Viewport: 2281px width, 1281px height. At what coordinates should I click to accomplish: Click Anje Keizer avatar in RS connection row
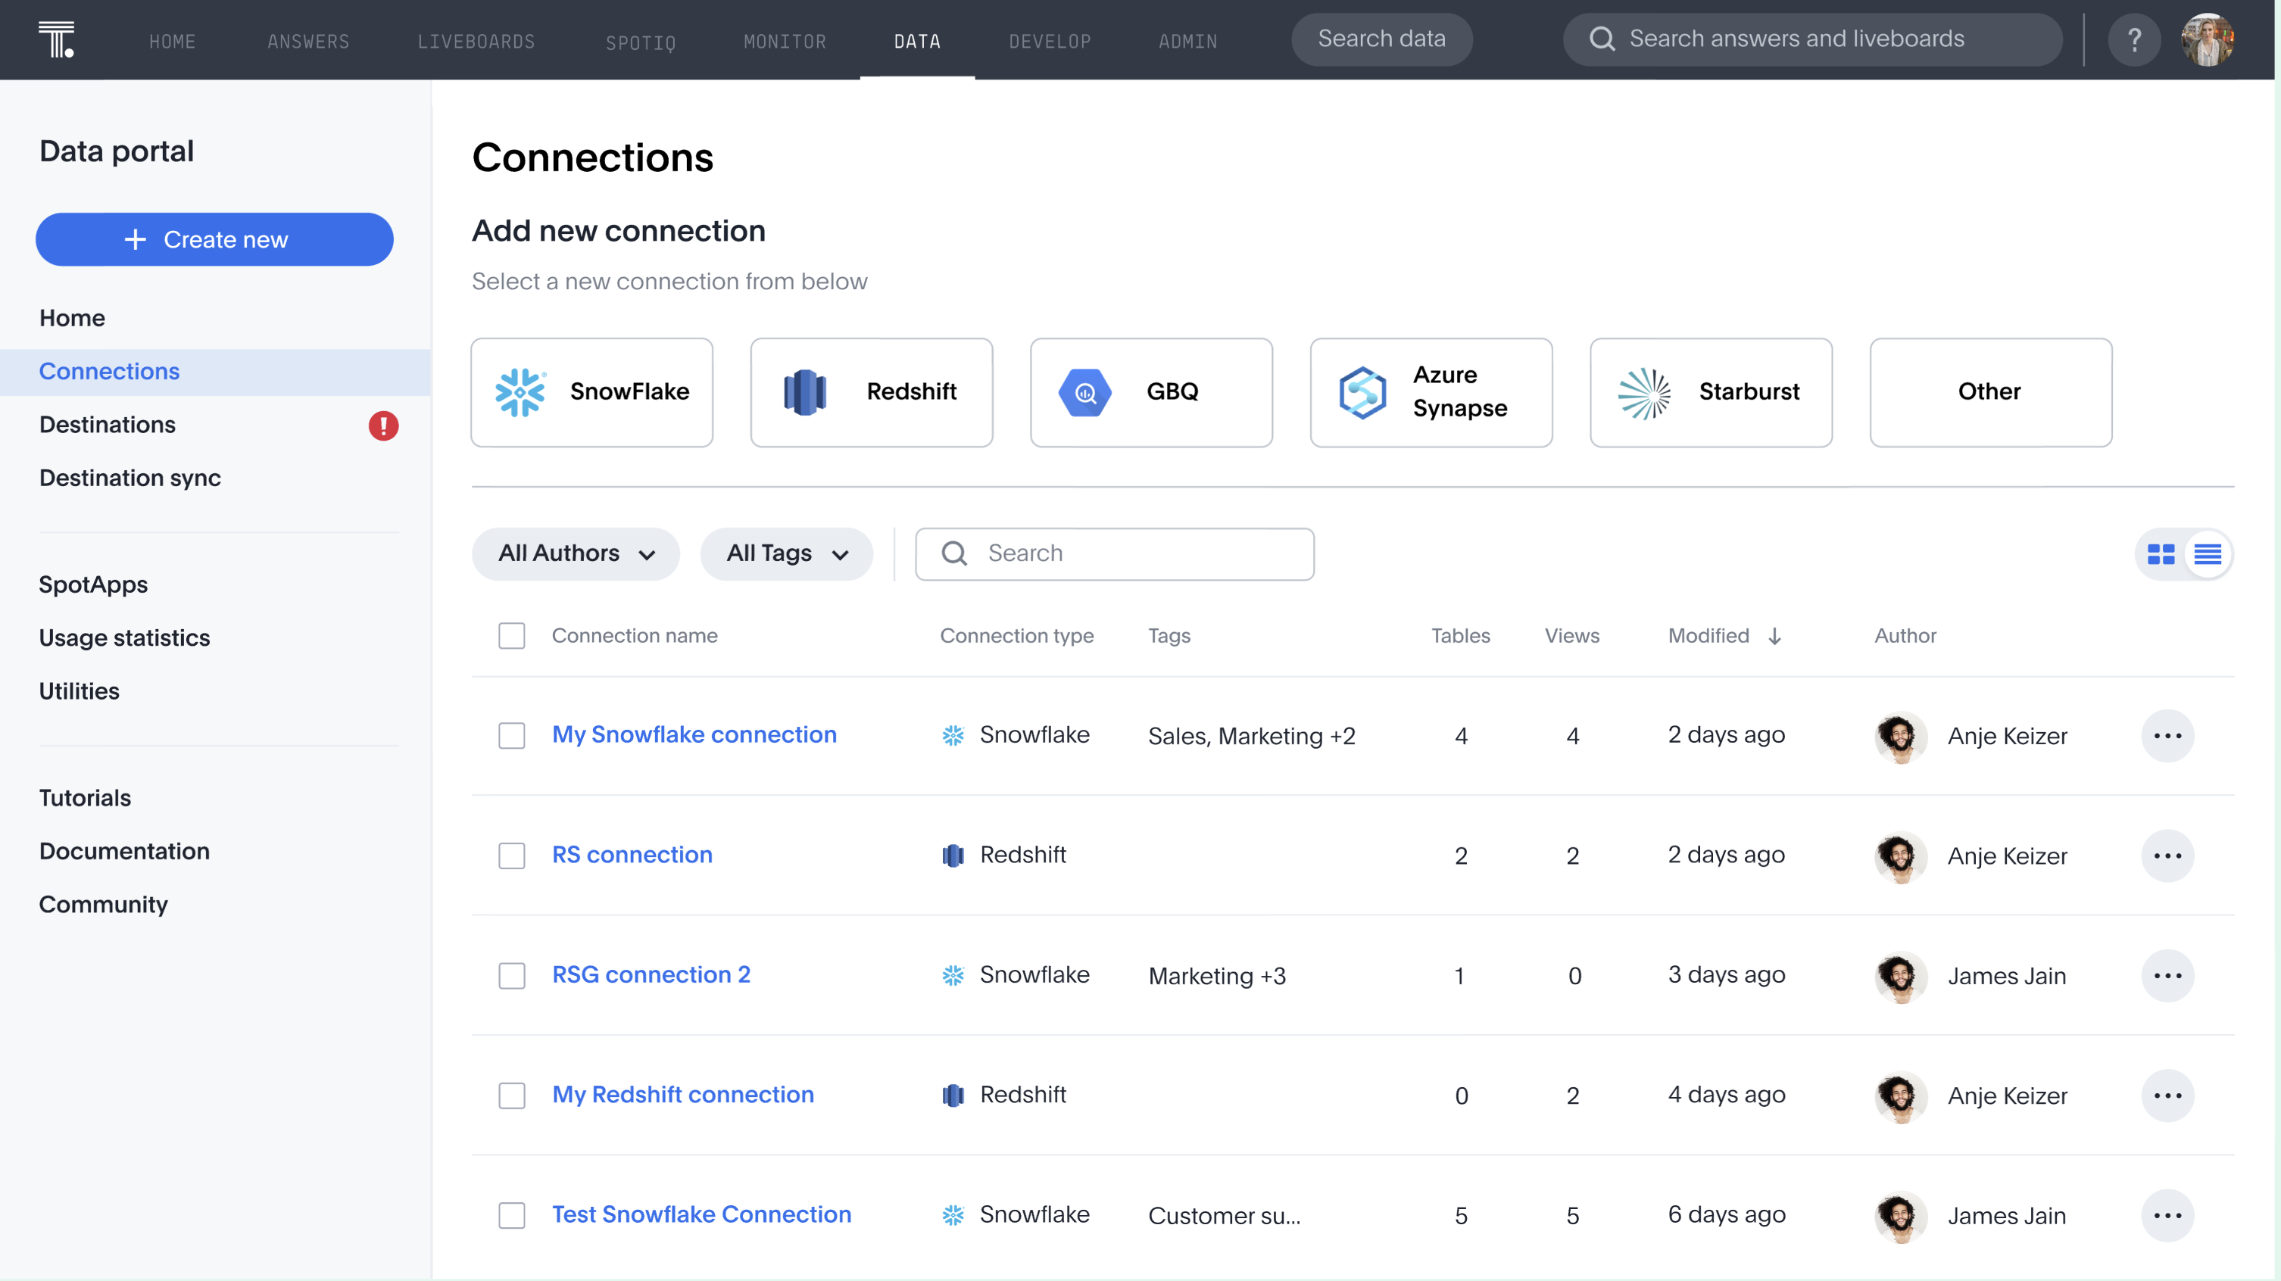click(1900, 856)
